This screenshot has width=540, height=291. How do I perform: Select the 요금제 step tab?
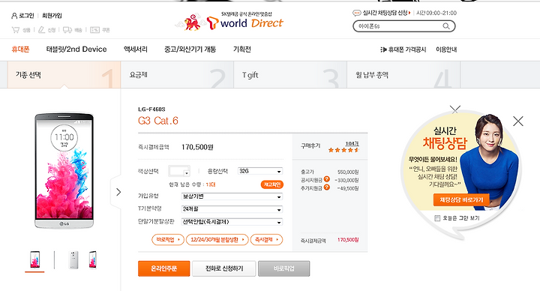click(177, 75)
